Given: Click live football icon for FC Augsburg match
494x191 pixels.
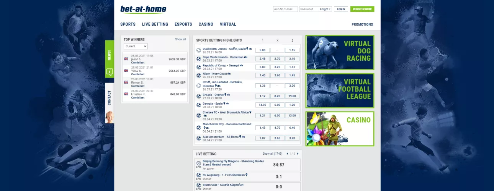Looking at the screenshot, I should click(x=198, y=175).
